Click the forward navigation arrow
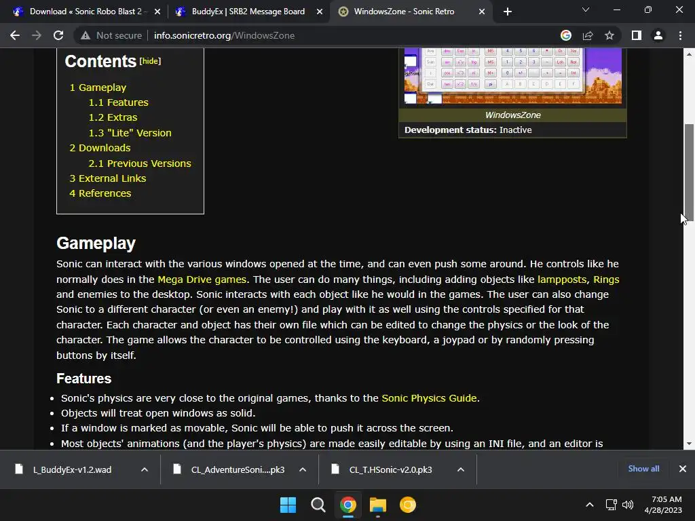This screenshot has height=521, width=695. click(37, 35)
